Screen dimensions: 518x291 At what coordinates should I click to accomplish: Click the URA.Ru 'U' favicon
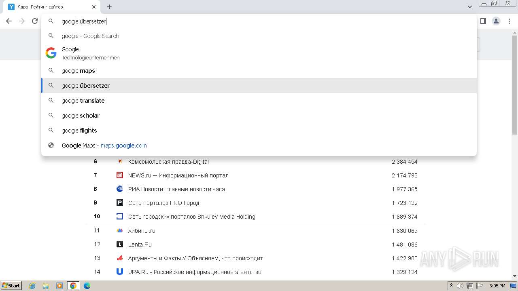click(x=120, y=272)
